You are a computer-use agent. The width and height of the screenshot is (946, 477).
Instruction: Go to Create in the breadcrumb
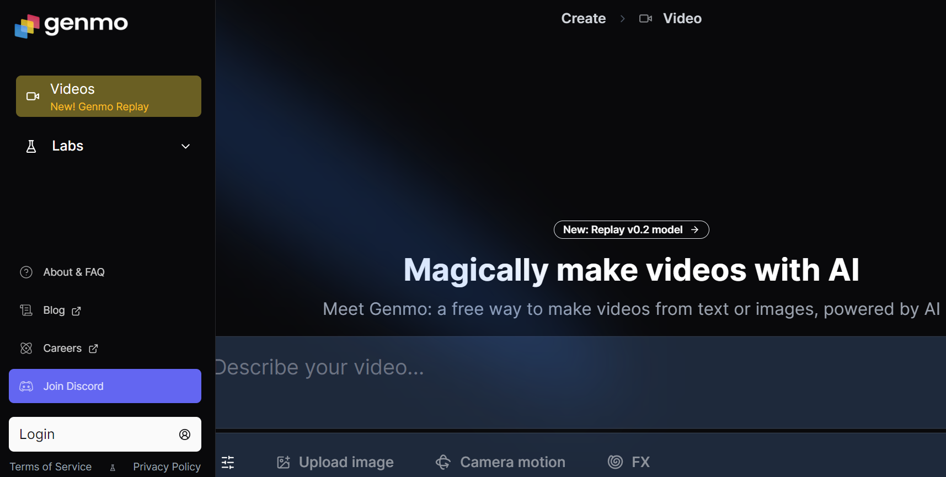[583, 19]
